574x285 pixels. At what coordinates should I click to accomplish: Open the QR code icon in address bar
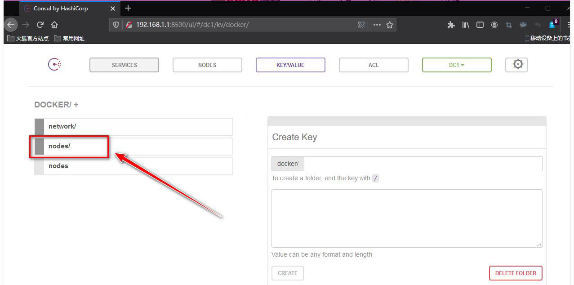click(361, 25)
